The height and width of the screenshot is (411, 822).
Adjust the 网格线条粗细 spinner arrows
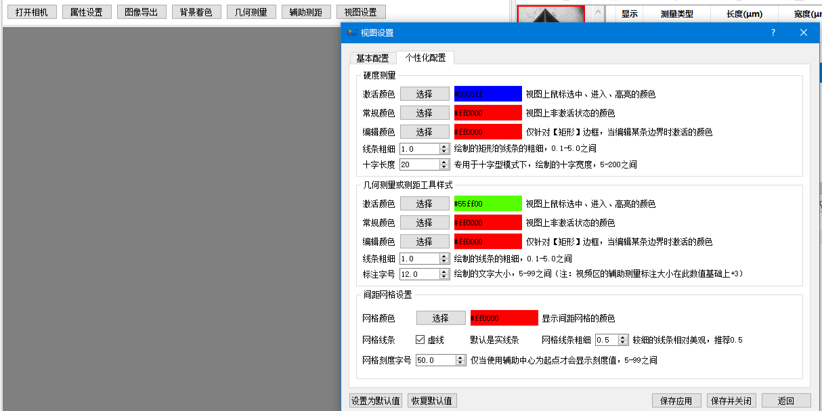625,340
